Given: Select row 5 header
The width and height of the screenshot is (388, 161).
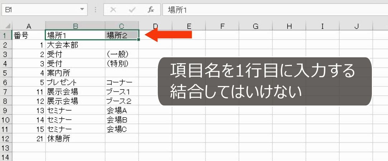Looking at the screenshot, I should [x=6, y=73].
